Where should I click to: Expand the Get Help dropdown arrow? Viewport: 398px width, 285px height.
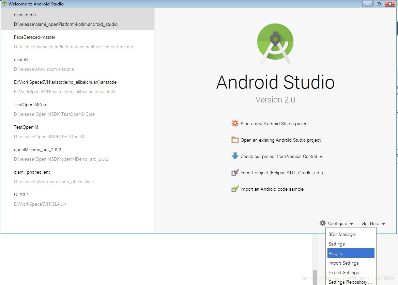click(383, 224)
